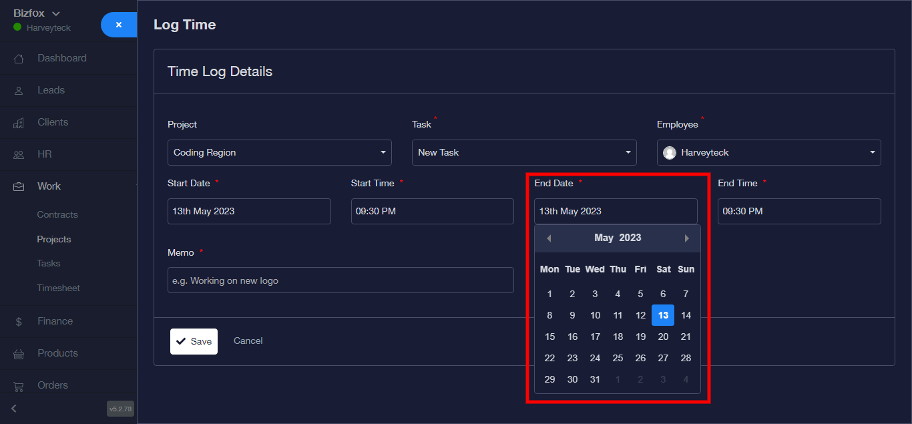Expand the Task dropdown showing New Task

(524, 152)
